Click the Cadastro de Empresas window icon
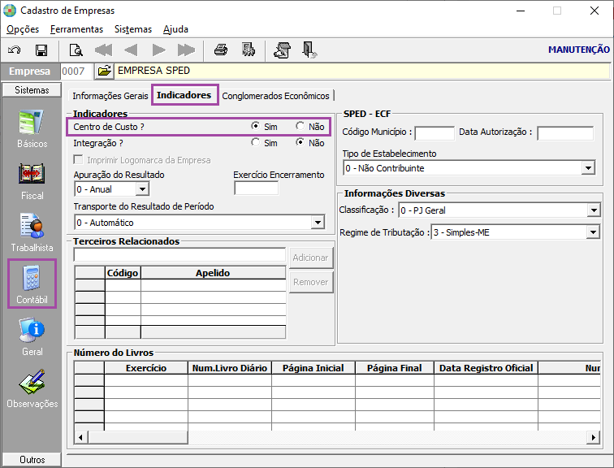The width and height of the screenshot is (614, 468). tap(10, 11)
